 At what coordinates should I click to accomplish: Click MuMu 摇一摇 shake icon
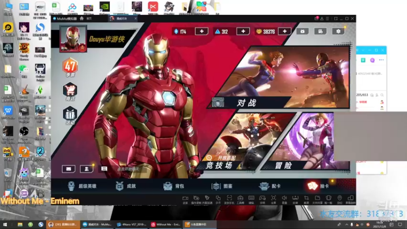(328, 199)
